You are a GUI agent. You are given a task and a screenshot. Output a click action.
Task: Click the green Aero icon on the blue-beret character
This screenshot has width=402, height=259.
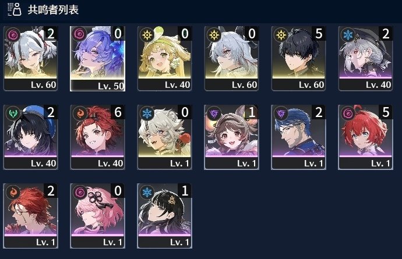click(13, 113)
